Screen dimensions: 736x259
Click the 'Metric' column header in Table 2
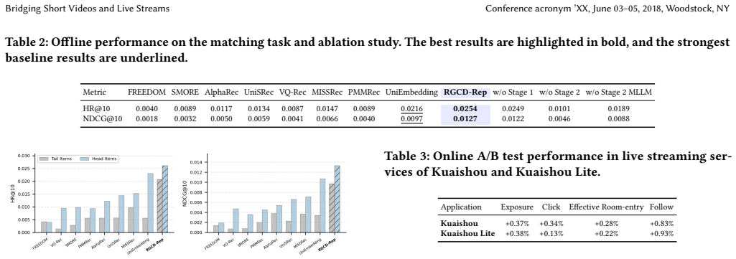coord(94,93)
